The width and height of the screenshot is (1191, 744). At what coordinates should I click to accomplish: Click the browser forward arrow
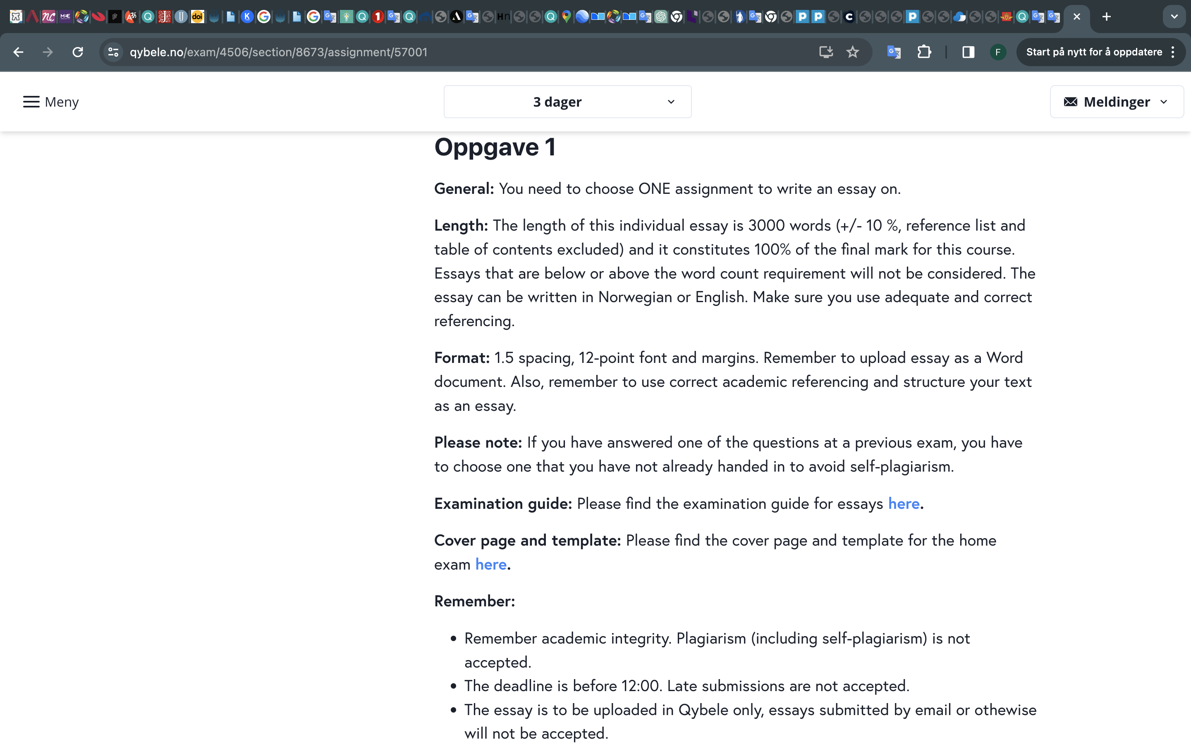tap(48, 52)
